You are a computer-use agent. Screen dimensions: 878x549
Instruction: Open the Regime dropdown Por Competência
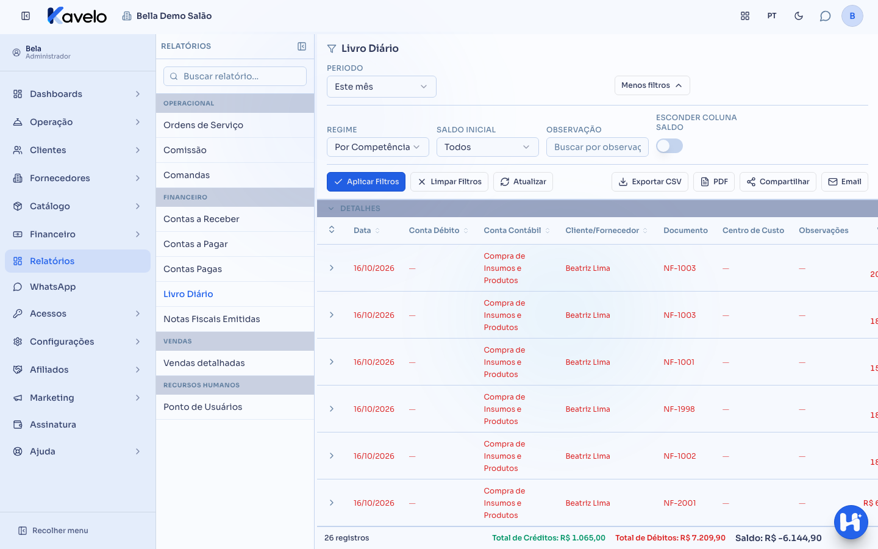pyautogui.click(x=378, y=147)
